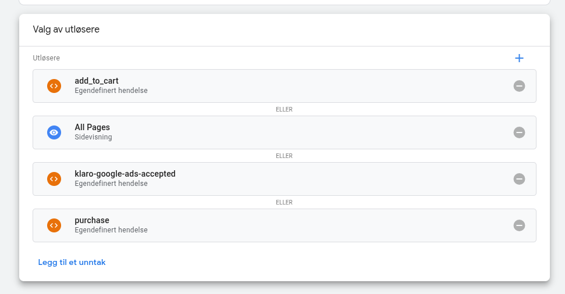Image resolution: width=565 pixels, height=294 pixels.
Task: Open the All Pages trigger name
Action: (x=92, y=127)
